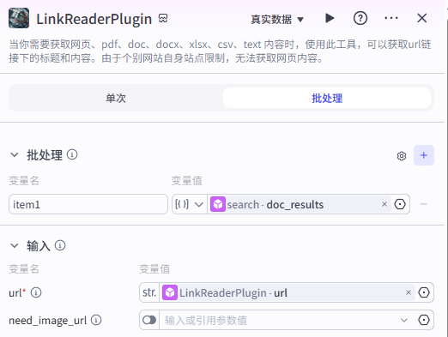Click the str. type label for url
Screen dimensions: 448x337
pyautogui.click(x=149, y=292)
